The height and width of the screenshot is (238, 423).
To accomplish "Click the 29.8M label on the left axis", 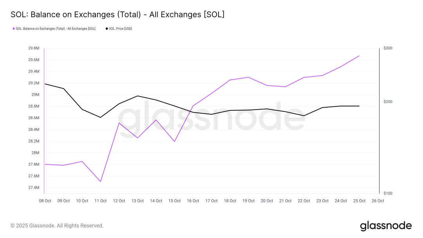I will 34,48.
